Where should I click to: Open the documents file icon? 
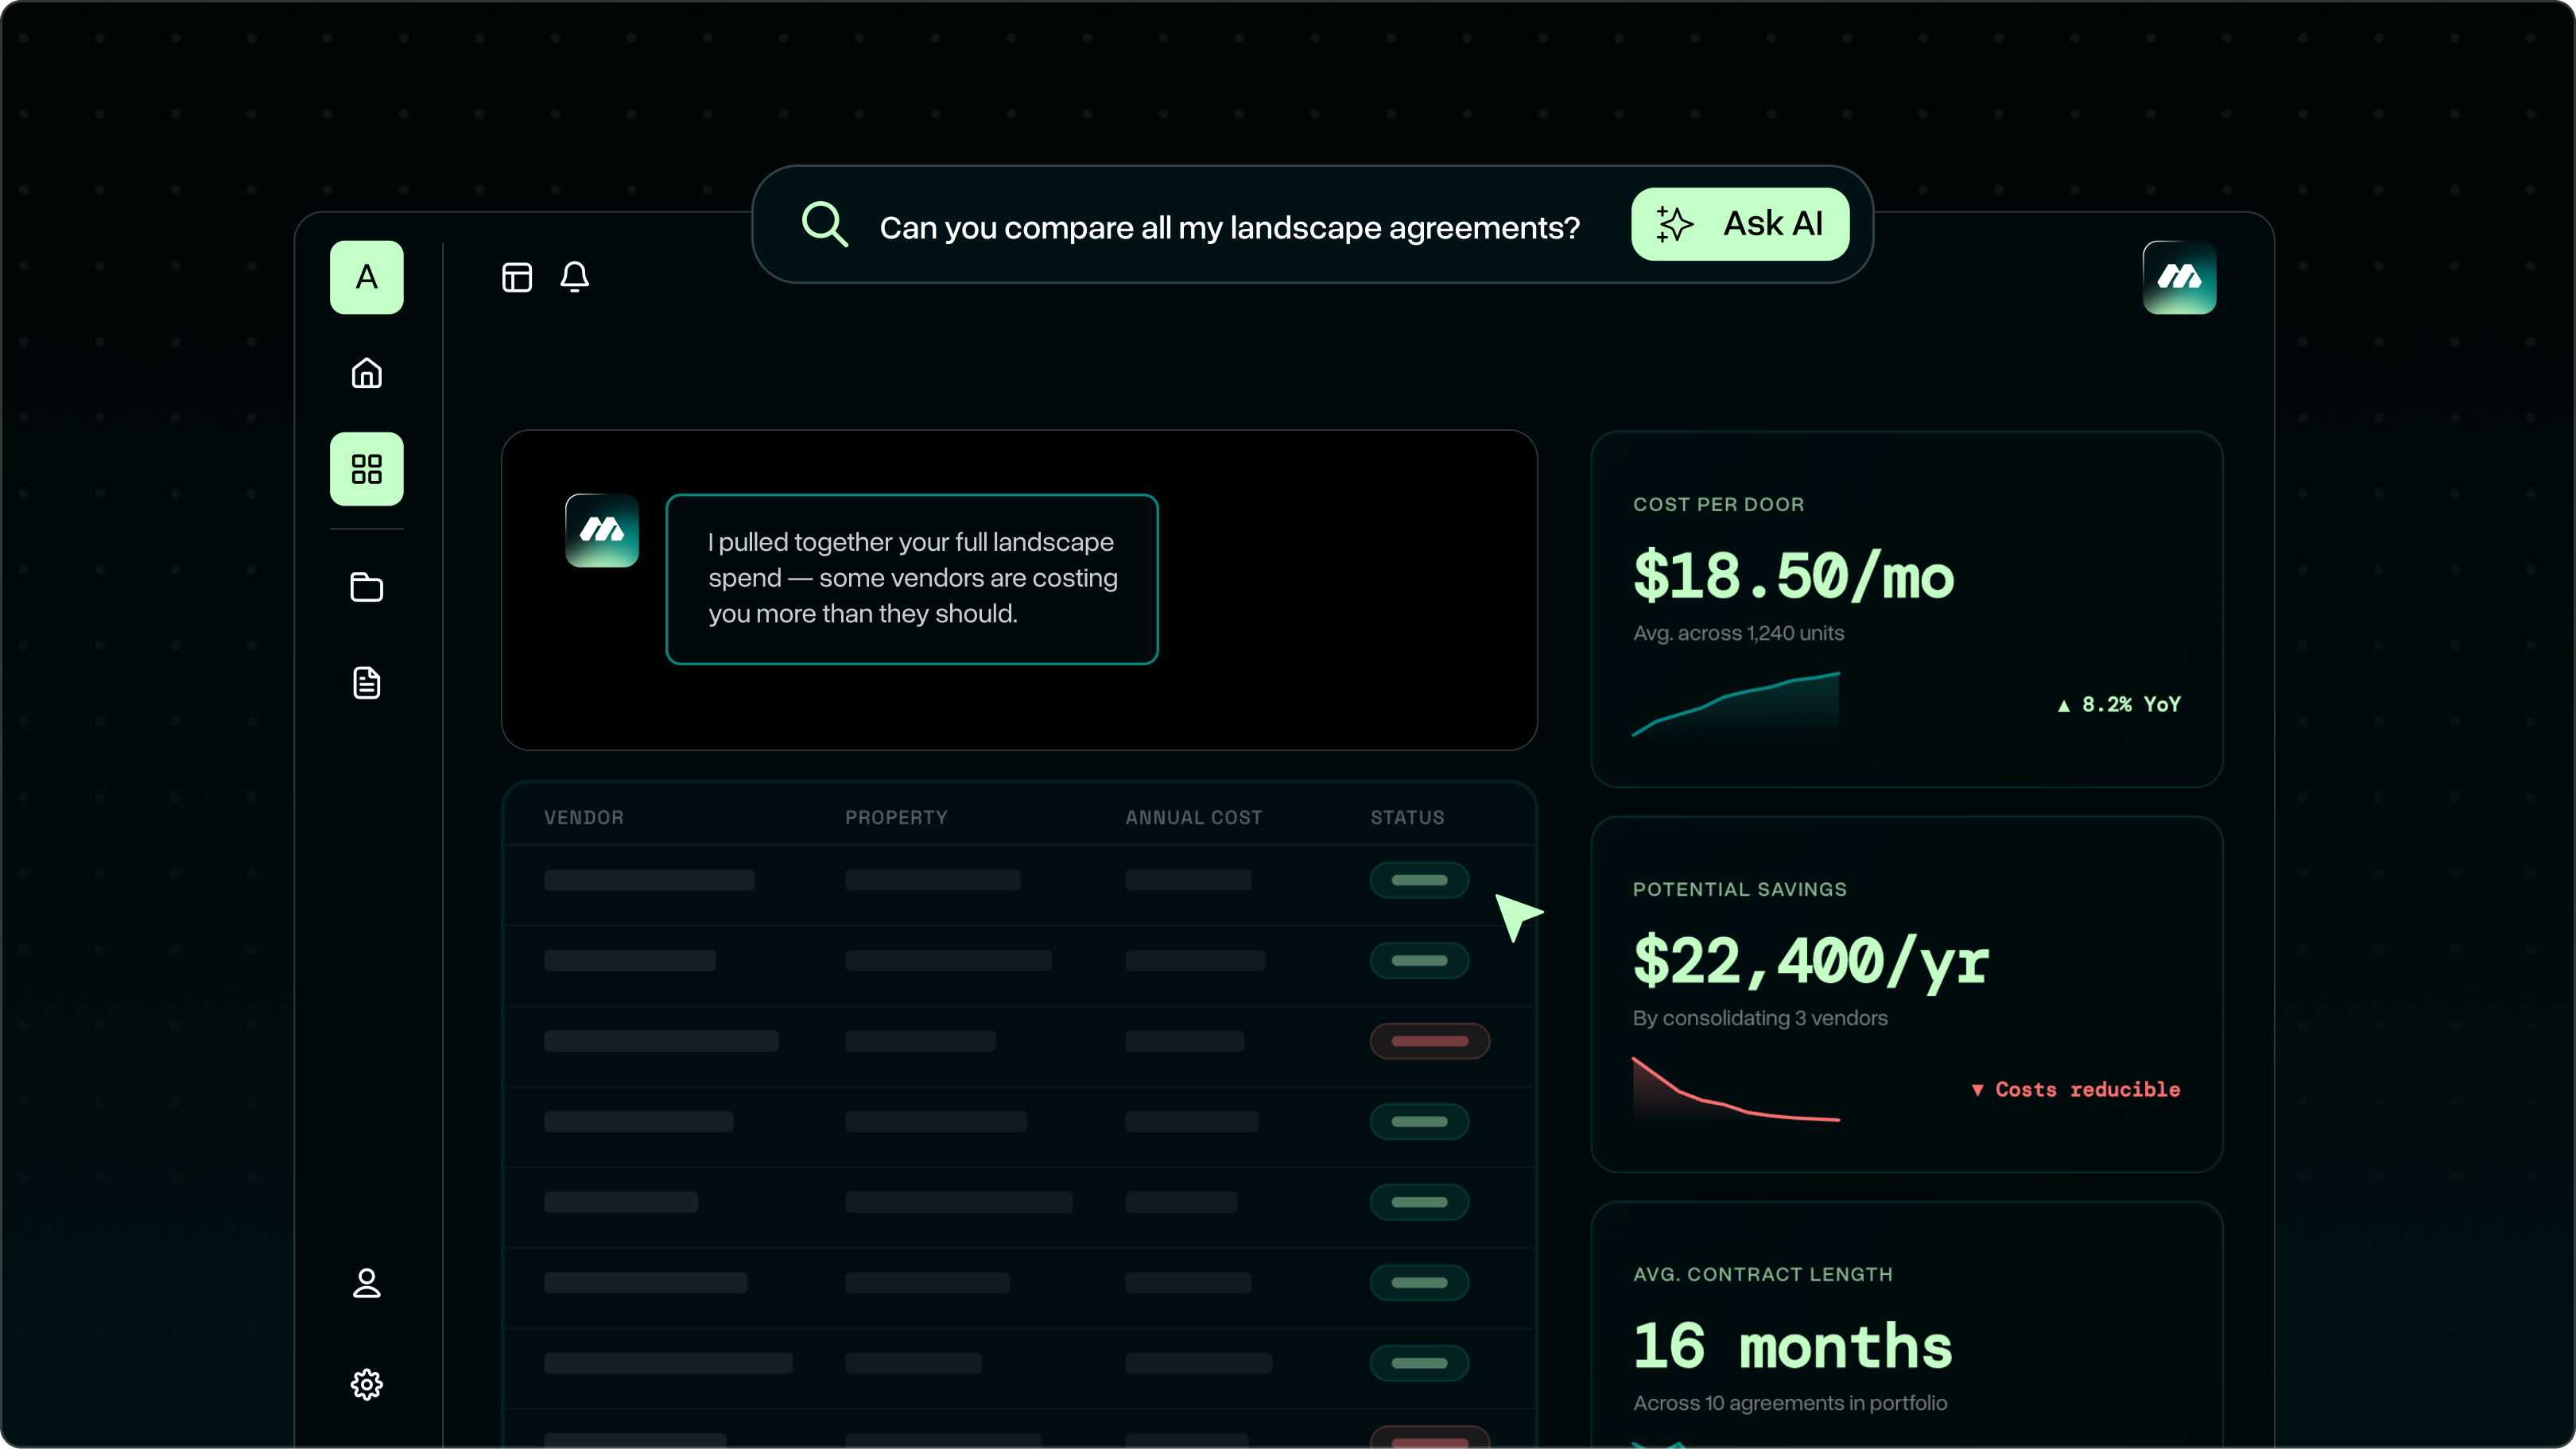pyautogui.click(x=367, y=683)
